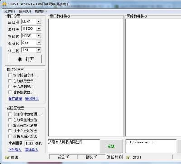Click the 发送间隔 1000 input field
181x164 pixels.
click(29, 143)
